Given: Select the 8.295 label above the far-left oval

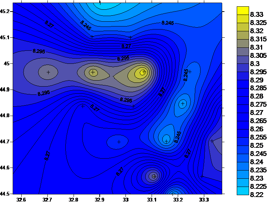Looking at the screenshot, I should (39, 51).
